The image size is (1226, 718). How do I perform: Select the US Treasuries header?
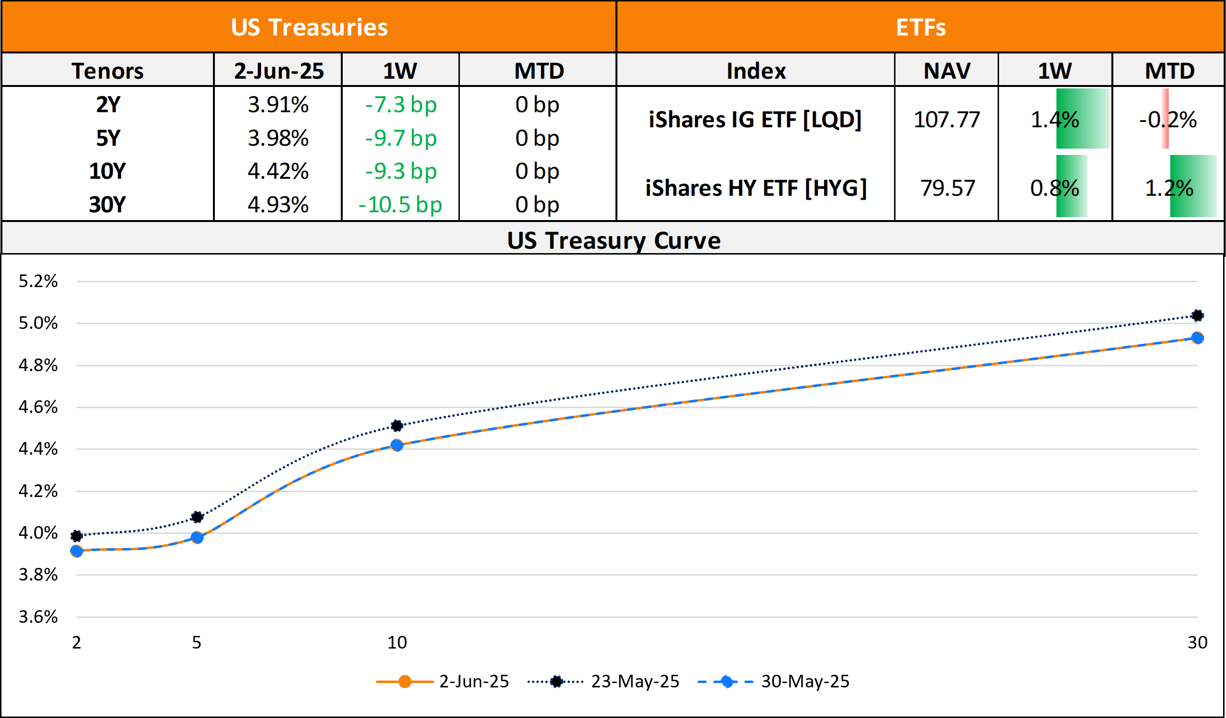pyautogui.click(x=309, y=27)
